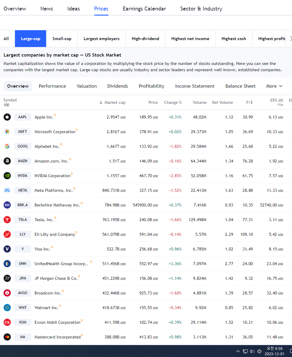The height and width of the screenshot is (357, 292).
Task: Click the UnitedHealth Group logo icon
Action: pos(7,264)
